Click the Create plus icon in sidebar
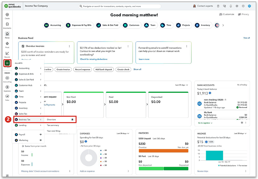The width and height of the screenshot is (258, 179). pos(7,15)
